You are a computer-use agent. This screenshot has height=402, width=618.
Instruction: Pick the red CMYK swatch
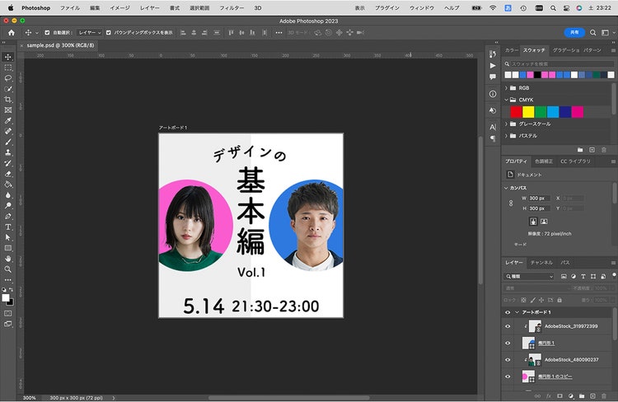click(x=516, y=112)
